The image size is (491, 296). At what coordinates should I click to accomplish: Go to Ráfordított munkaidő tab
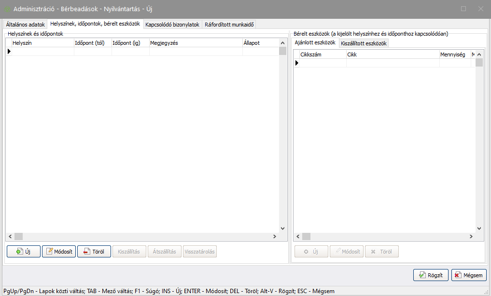click(x=229, y=25)
